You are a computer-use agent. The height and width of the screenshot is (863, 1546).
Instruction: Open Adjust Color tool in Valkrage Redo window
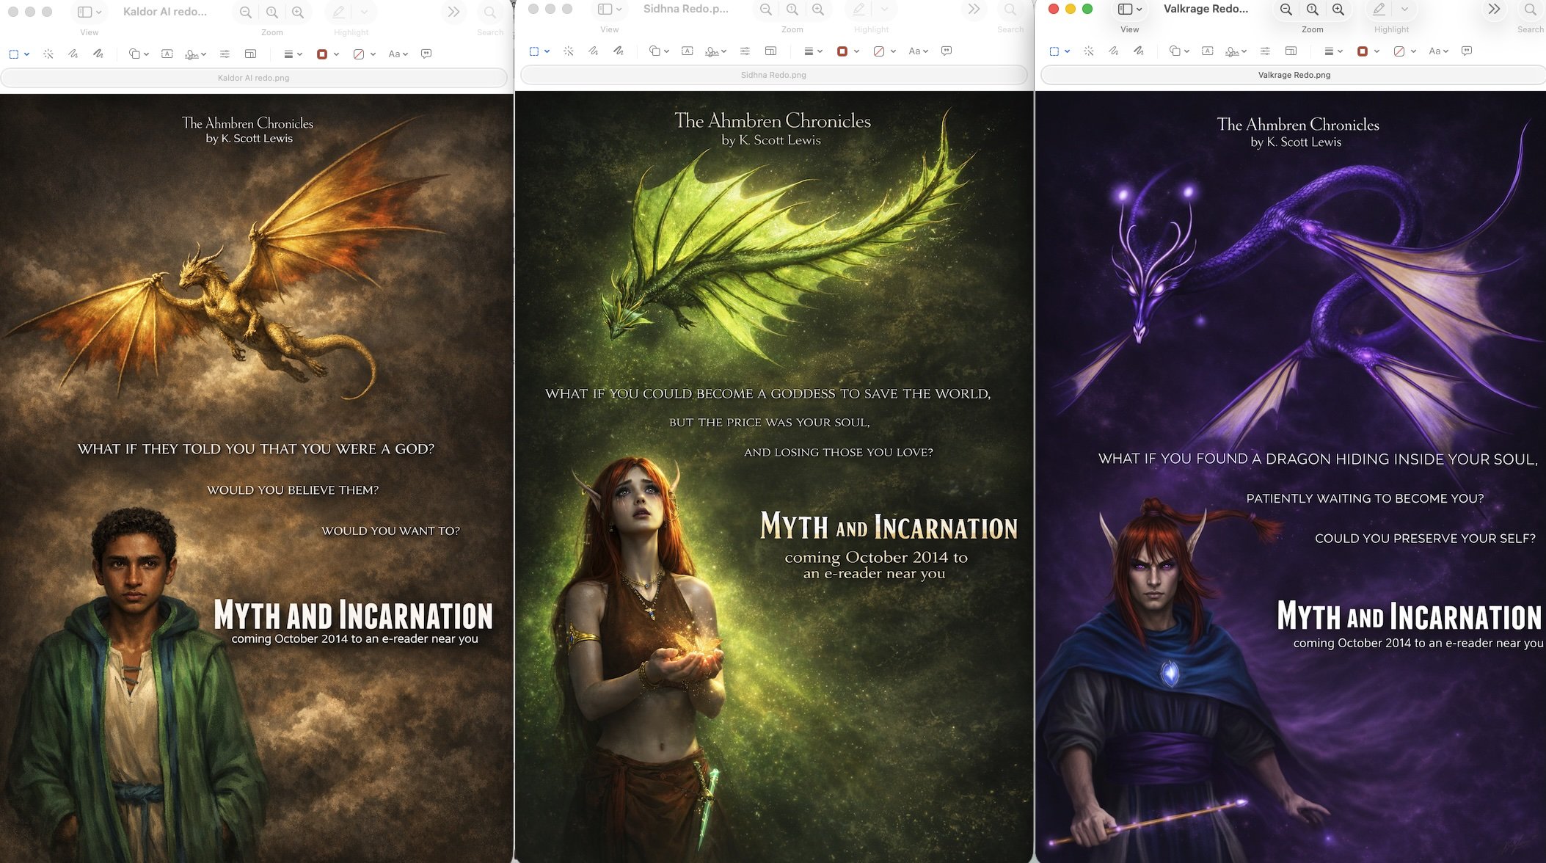point(1265,51)
